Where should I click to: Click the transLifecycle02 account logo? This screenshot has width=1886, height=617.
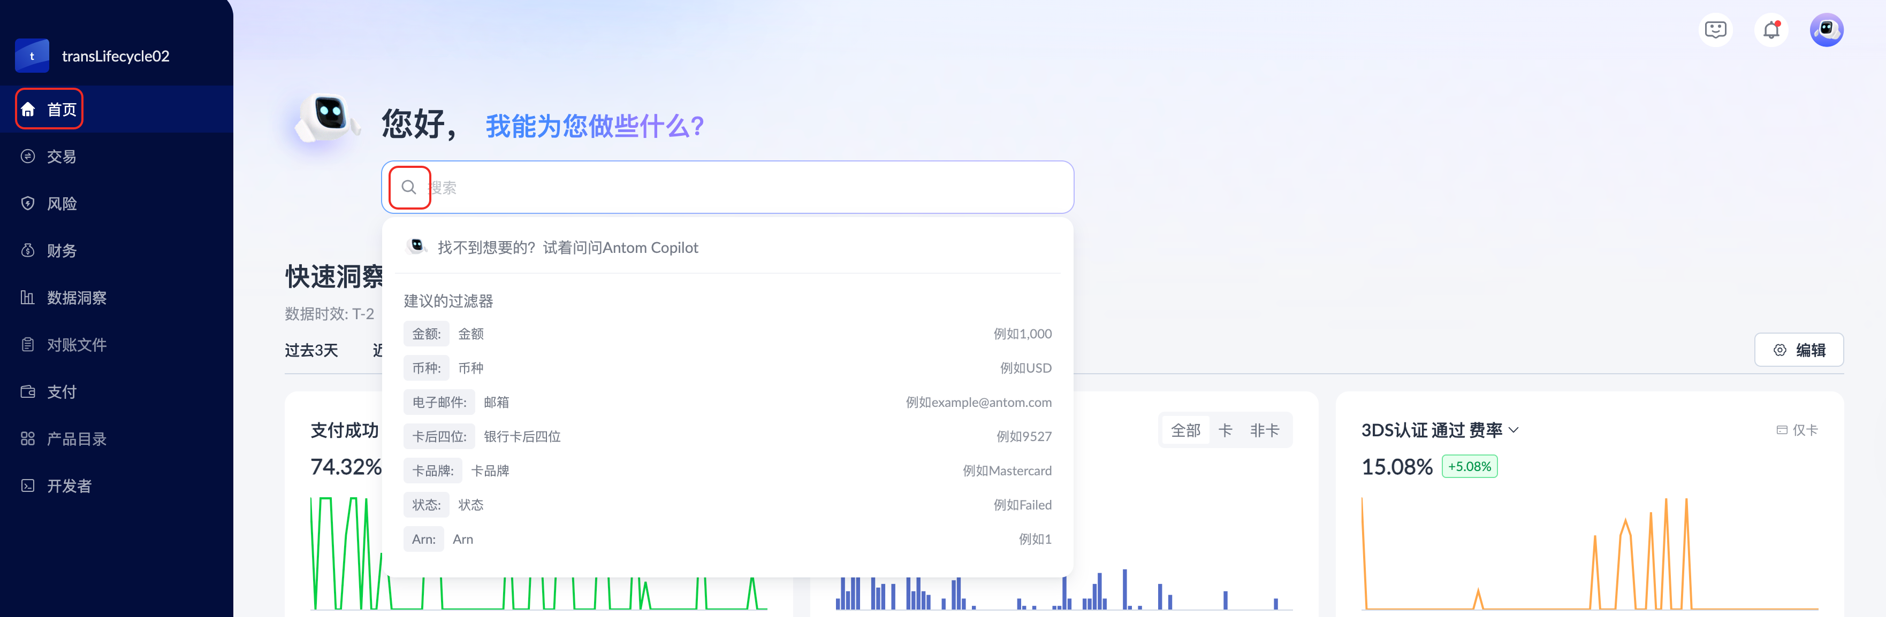pos(32,56)
